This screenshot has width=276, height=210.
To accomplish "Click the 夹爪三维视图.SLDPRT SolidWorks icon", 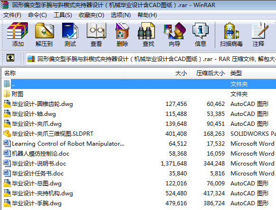I will click(7, 134).
